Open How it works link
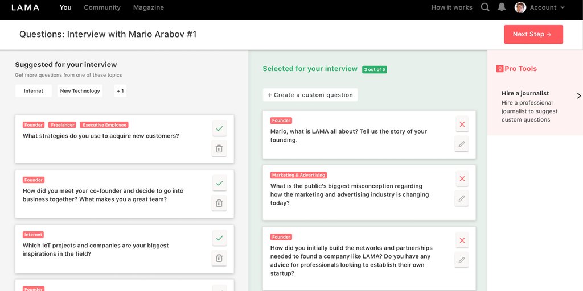583x291 pixels. point(451,7)
